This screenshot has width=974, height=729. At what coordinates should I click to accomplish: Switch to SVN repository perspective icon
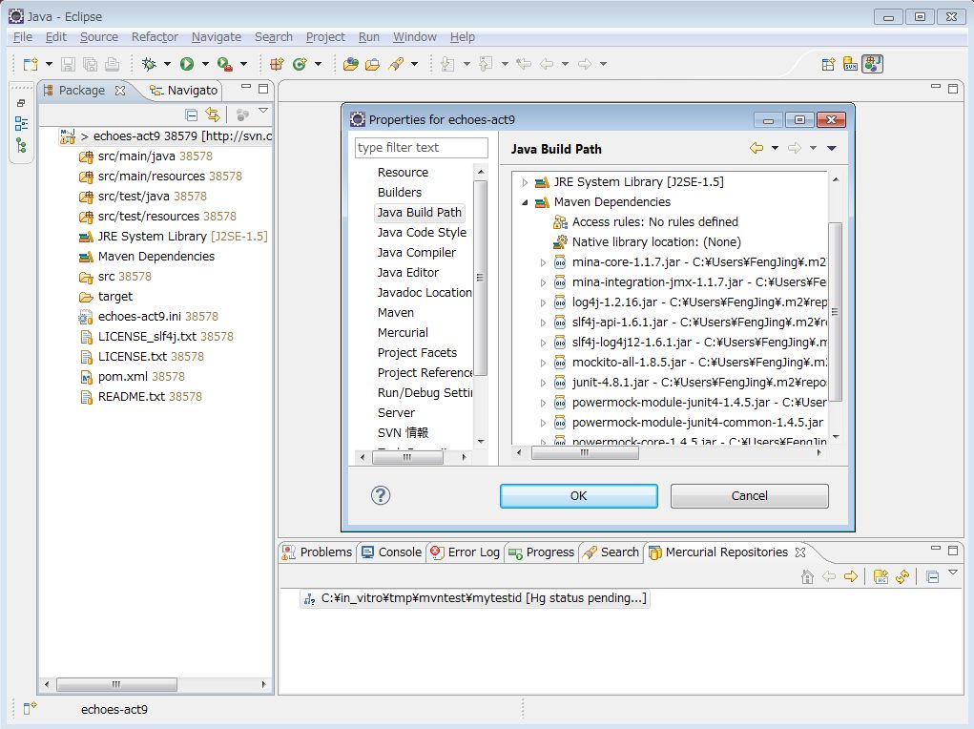[x=850, y=64]
